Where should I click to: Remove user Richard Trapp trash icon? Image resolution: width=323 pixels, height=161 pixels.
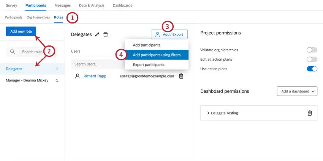point(181,76)
